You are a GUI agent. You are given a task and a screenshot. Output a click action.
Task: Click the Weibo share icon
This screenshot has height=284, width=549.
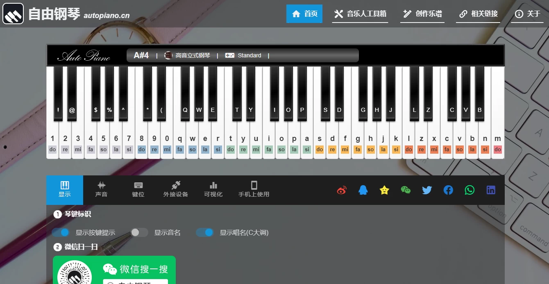(342, 190)
